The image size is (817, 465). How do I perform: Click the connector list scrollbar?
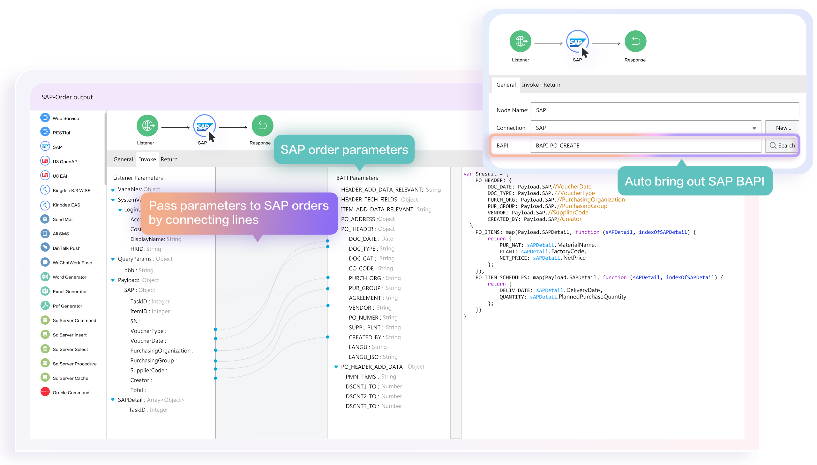(x=105, y=149)
